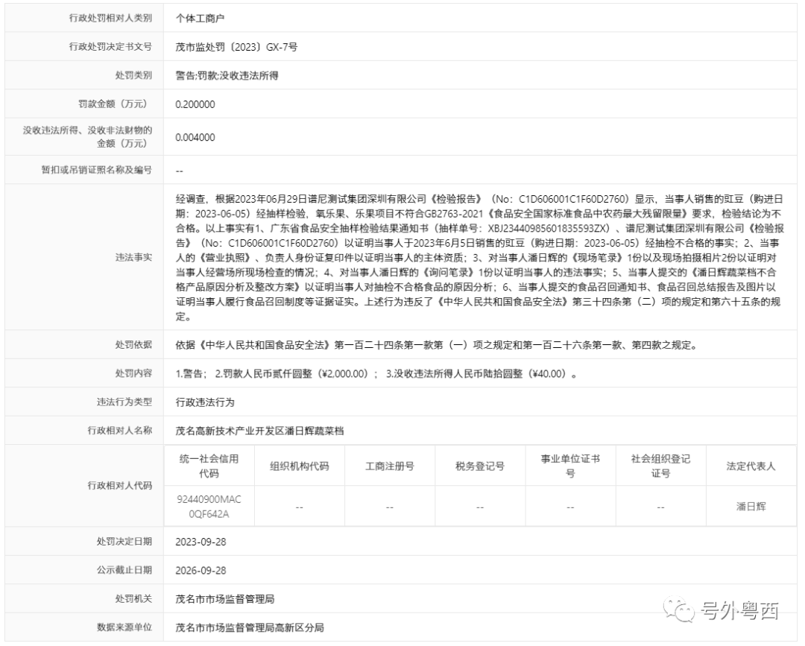Click the 处罚依据 label
Viewport: 805px width, 646px height.
pyautogui.click(x=133, y=345)
